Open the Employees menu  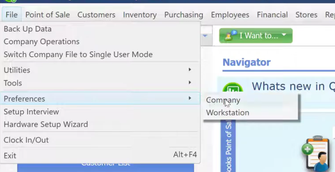[x=230, y=15]
